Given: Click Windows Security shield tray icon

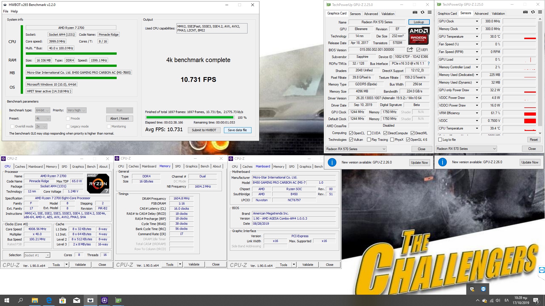Looking at the screenshot, I should click(x=472, y=289).
